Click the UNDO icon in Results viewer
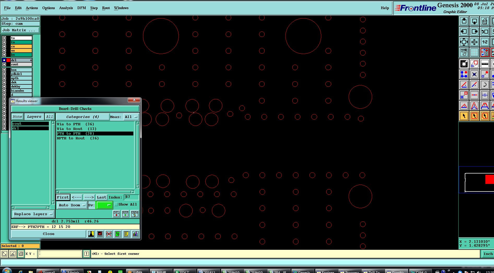The image size is (494, 273). pyautogui.click(x=135, y=214)
